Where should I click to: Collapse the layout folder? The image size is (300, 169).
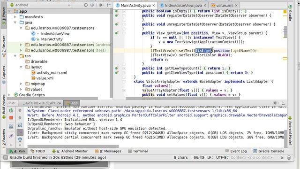click(x=21, y=67)
